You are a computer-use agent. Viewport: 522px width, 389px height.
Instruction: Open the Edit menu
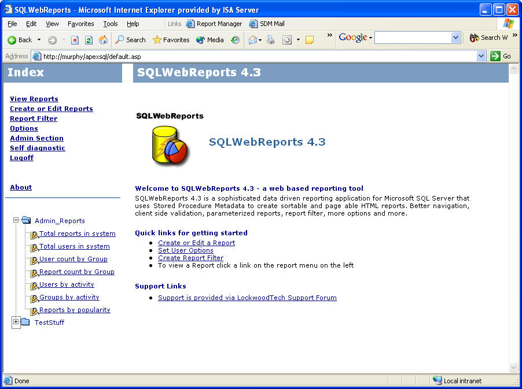coord(31,24)
